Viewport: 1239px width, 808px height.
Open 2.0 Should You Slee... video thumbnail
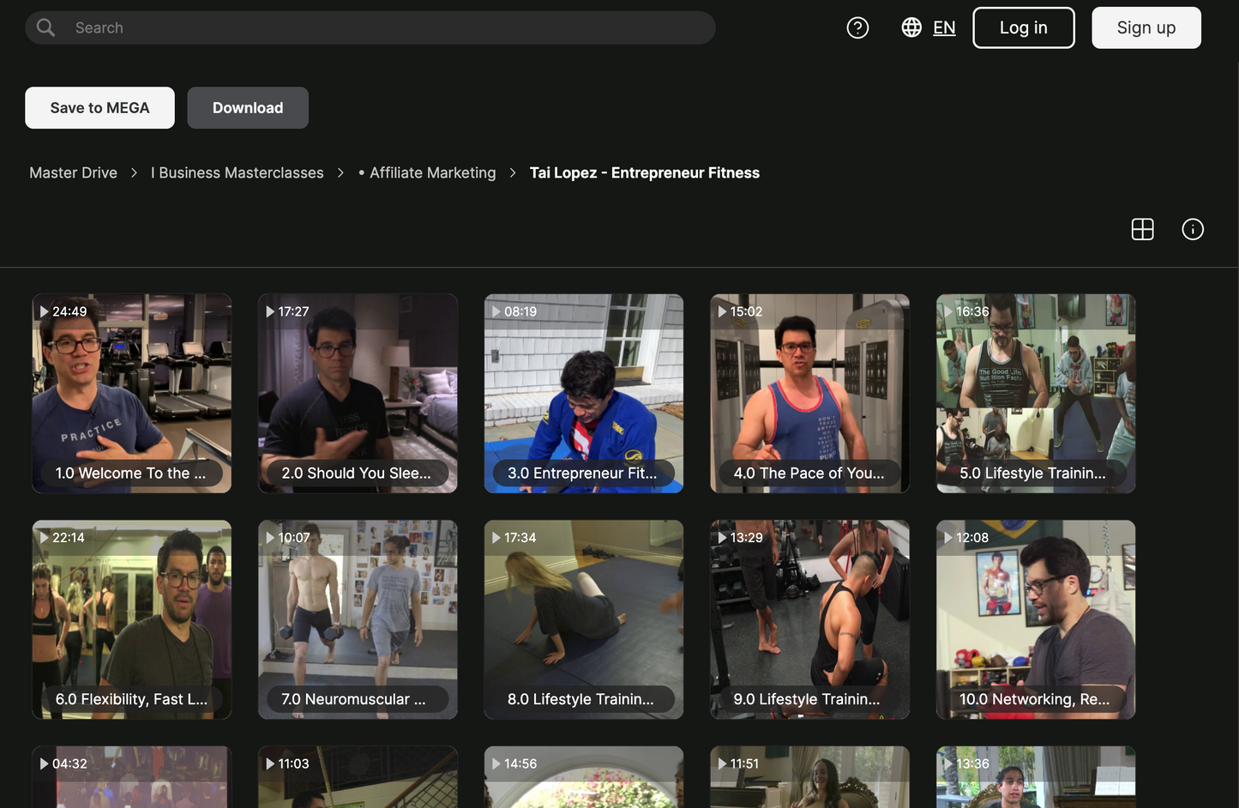(x=358, y=394)
